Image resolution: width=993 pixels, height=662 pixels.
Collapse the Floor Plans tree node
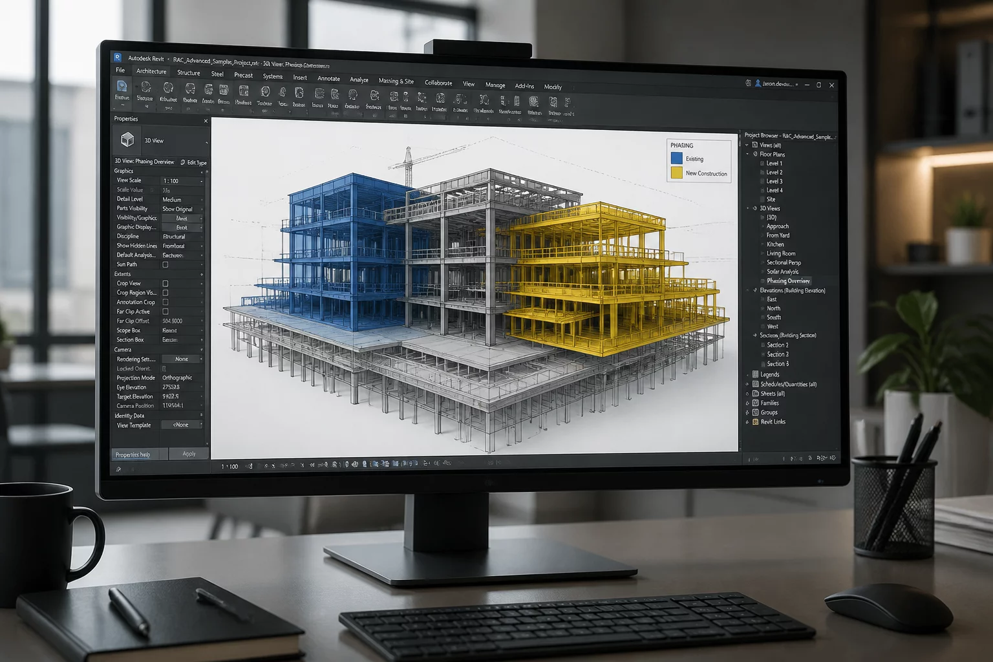pos(748,154)
